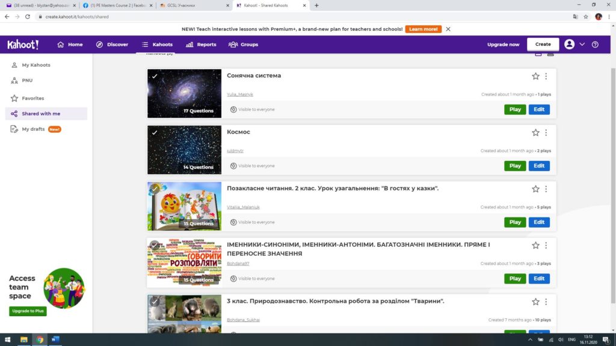Viewport: 616px width, 346px height.
Task: Tick the checkbox on Космос thumbnail
Action: 155,133
